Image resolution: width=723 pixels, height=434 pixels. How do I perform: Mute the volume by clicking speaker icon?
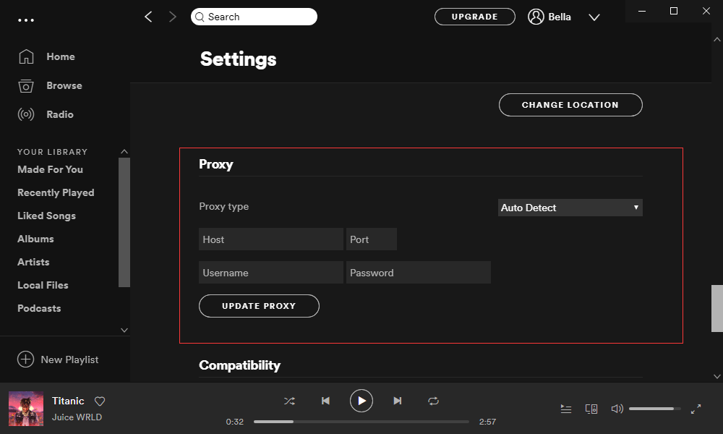[617, 408]
